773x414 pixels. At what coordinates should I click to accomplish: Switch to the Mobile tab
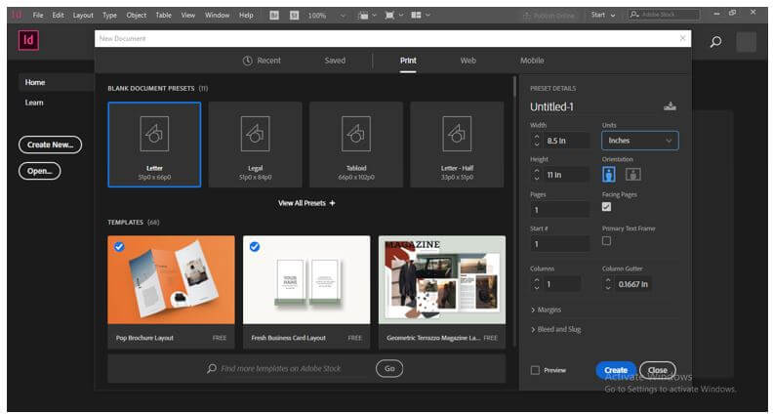click(x=532, y=61)
